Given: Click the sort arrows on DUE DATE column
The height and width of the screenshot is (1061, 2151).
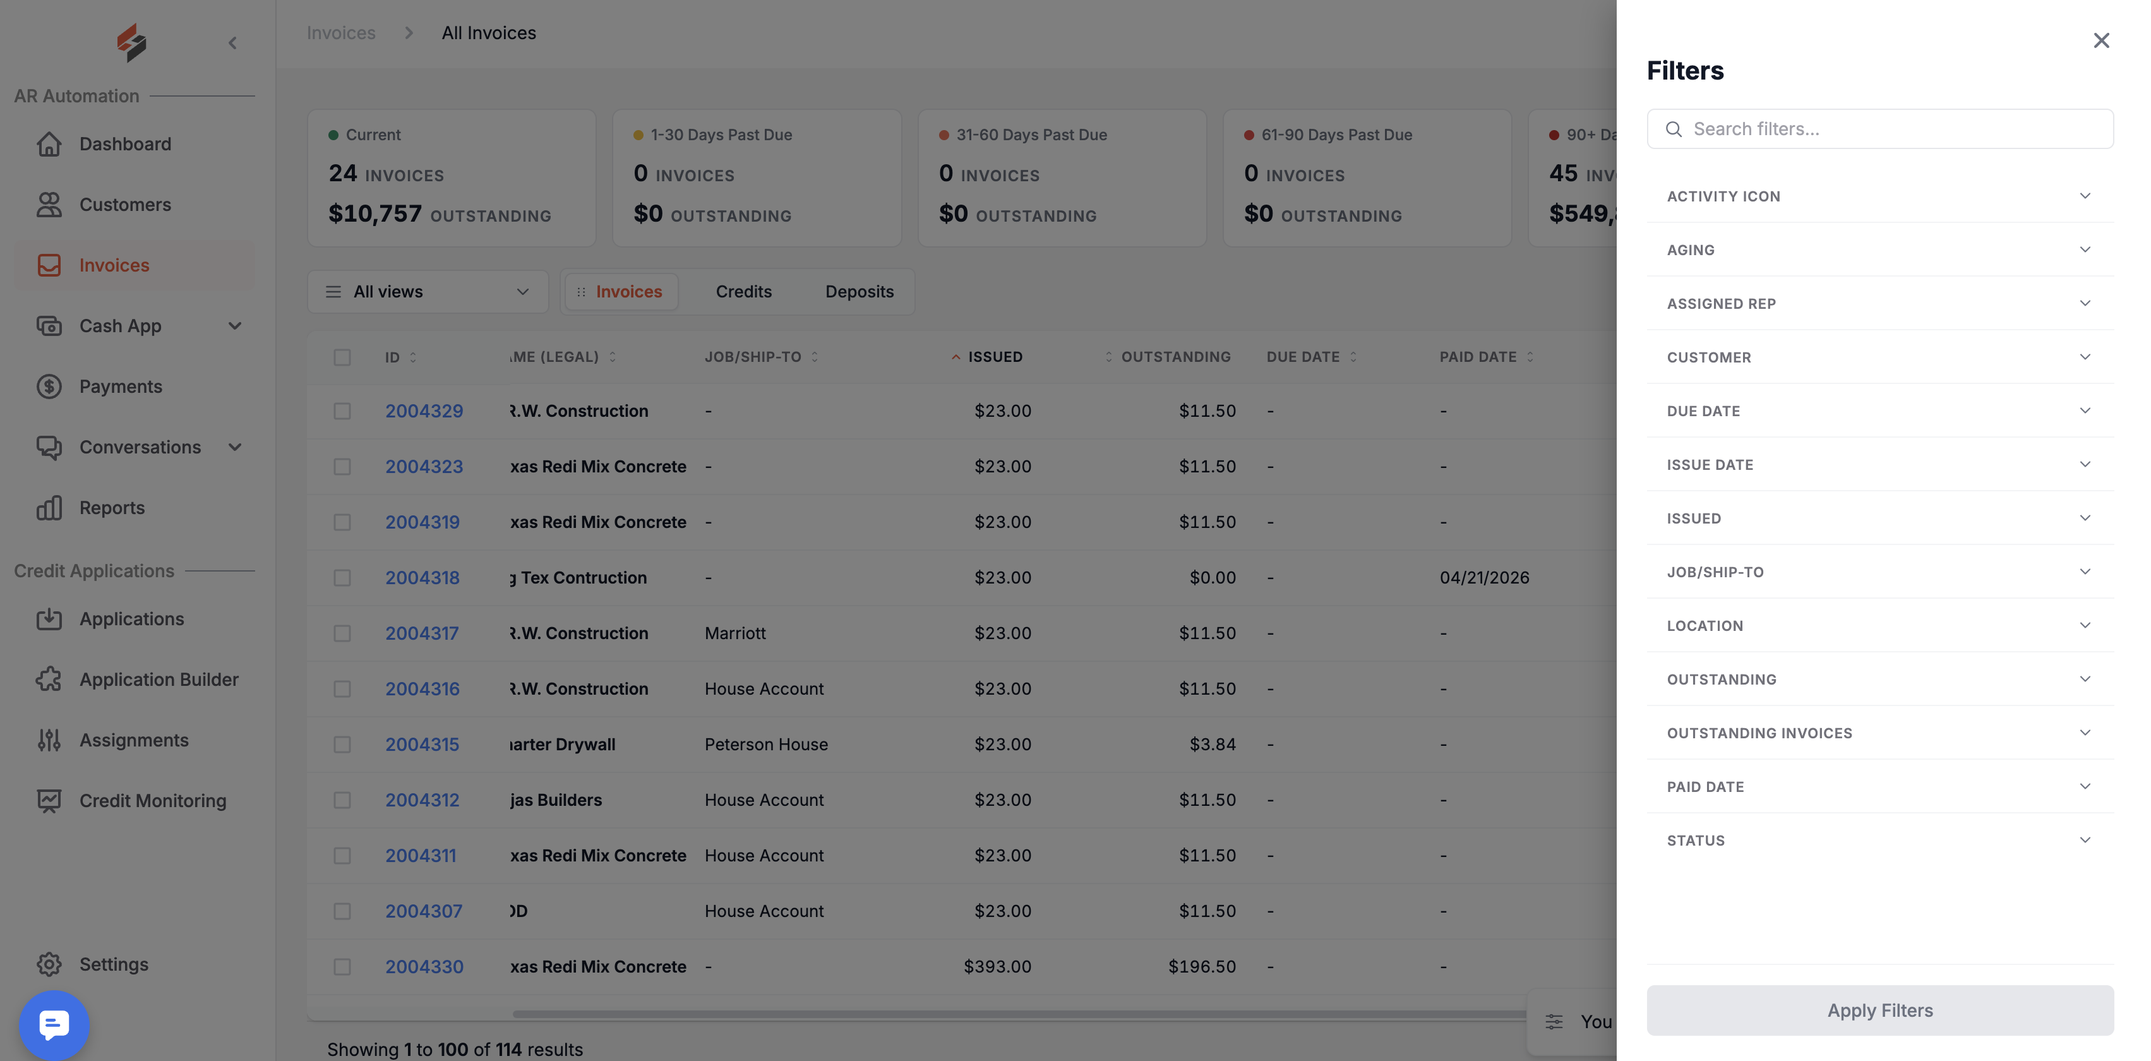Looking at the screenshot, I should tap(1353, 356).
